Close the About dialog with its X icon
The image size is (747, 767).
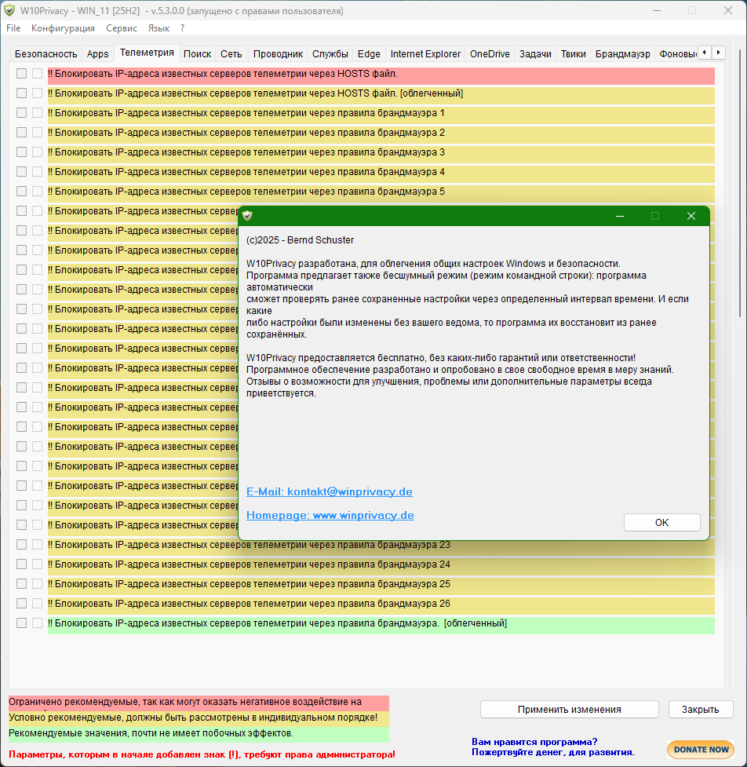click(691, 216)
